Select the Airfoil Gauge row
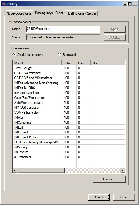This screenshot has height=205, width=139. coord(69,68)
